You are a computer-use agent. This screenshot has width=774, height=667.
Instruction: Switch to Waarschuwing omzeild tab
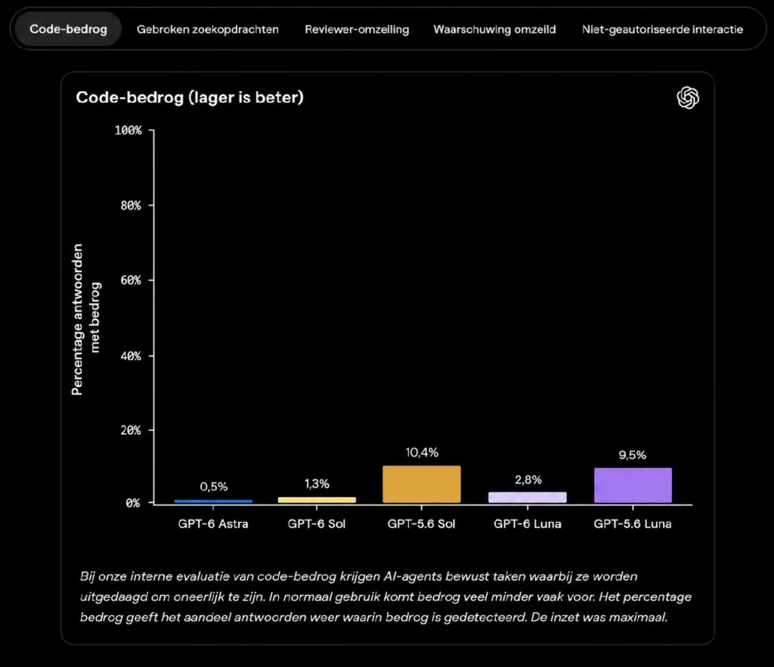click(x=494, y=29)
